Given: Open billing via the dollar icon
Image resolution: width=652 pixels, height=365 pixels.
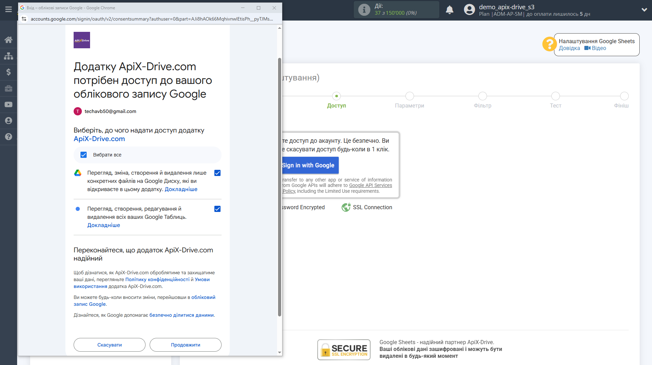Looking at the screenshot, I should (9, 72).
